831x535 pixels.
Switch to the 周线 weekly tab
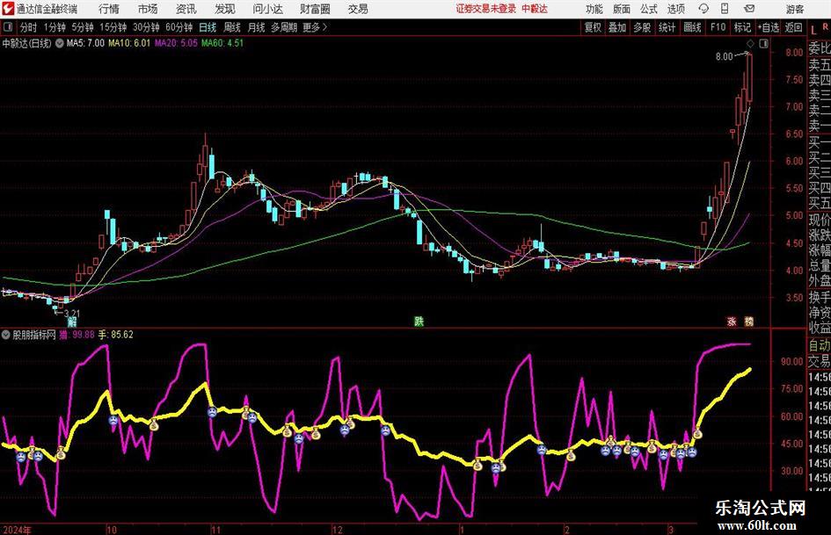point(232,27)
